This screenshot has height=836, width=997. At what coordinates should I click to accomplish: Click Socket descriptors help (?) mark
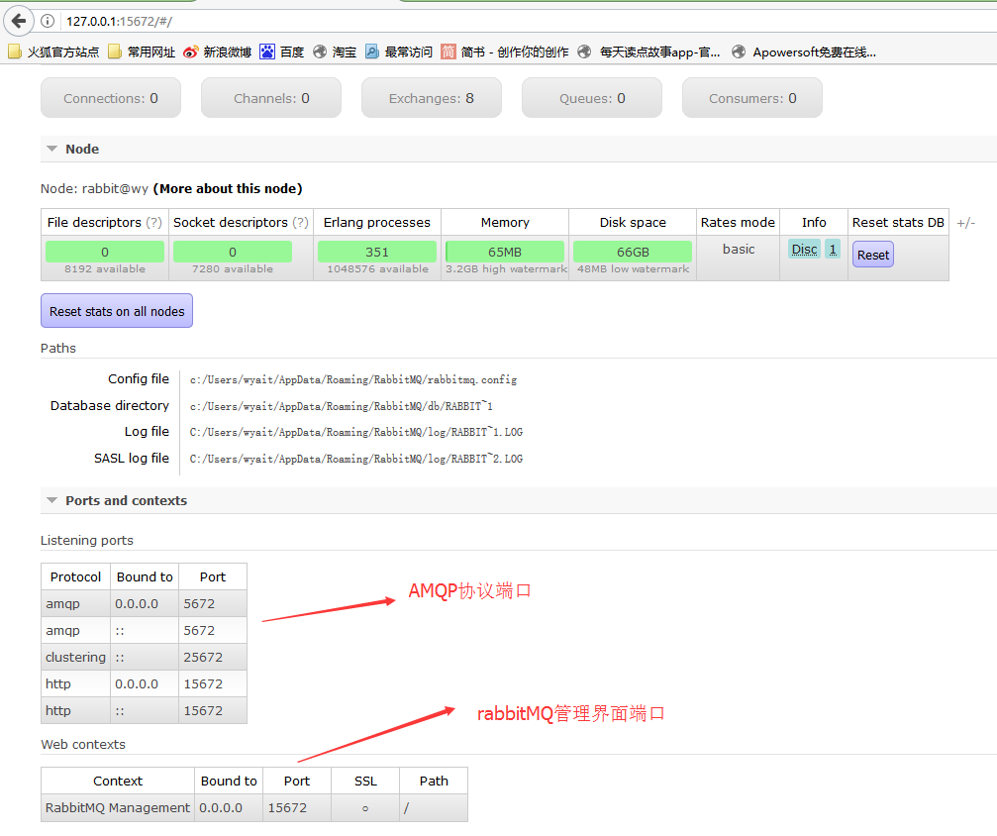coord(300,222)
